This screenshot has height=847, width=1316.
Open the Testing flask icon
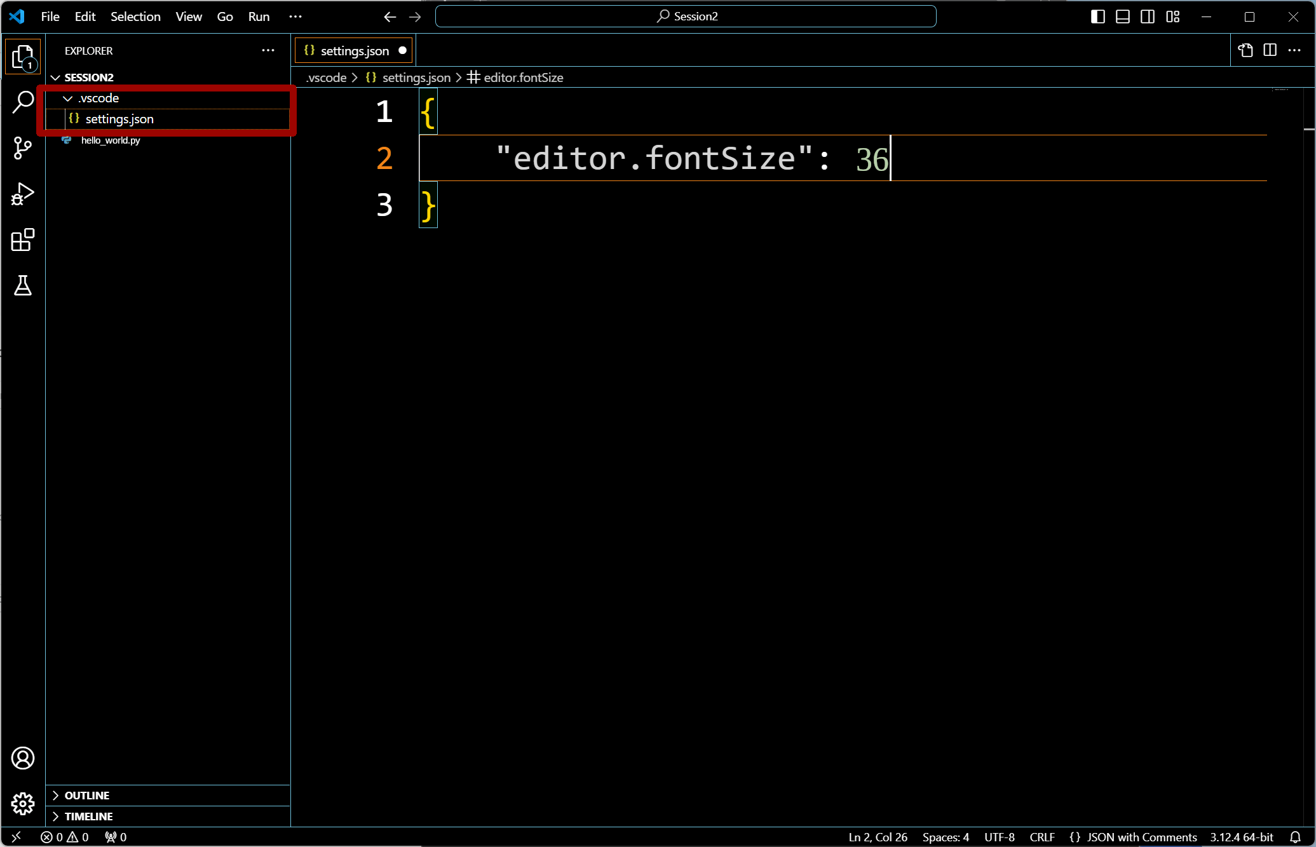[23, 286]
